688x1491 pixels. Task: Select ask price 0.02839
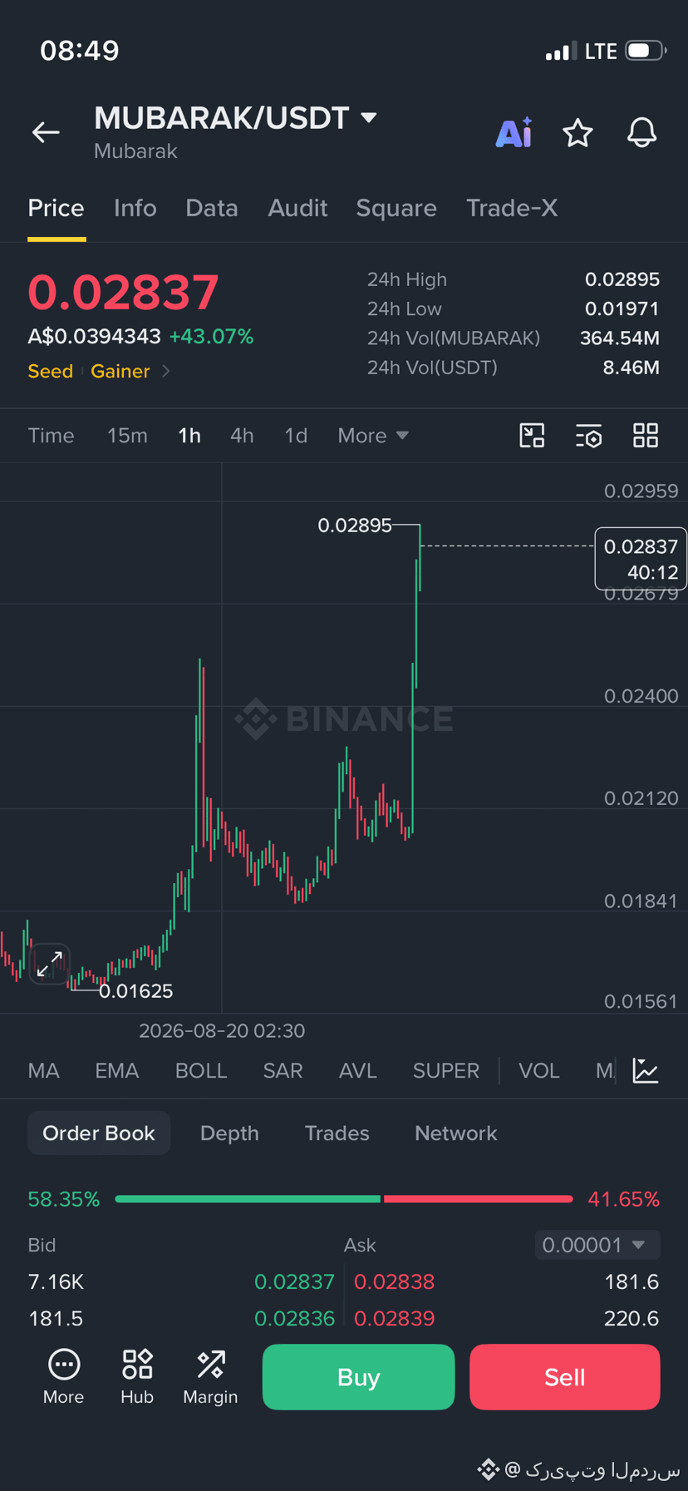394,1319
